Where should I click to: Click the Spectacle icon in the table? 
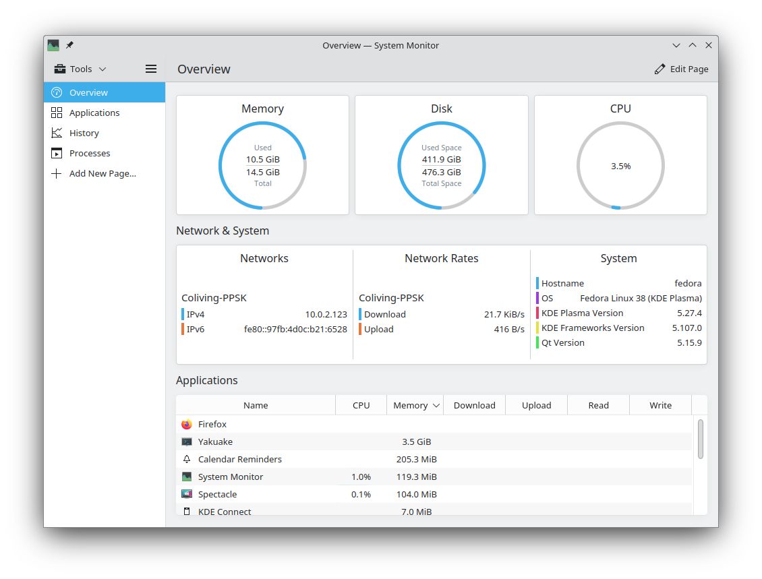coord(185,494)
